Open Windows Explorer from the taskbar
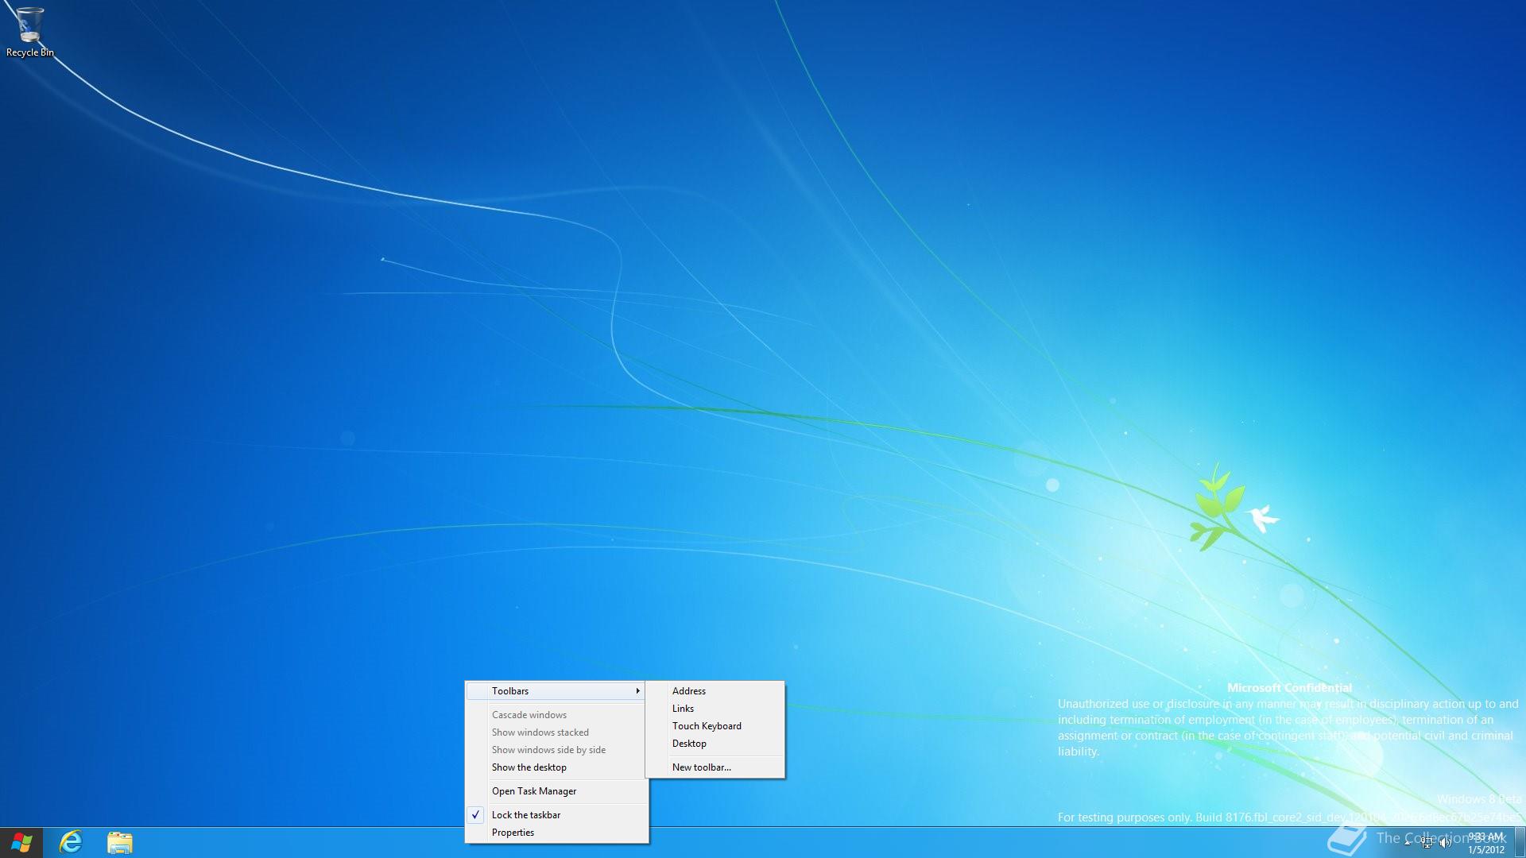The image size is (1526, 858). 120,842
